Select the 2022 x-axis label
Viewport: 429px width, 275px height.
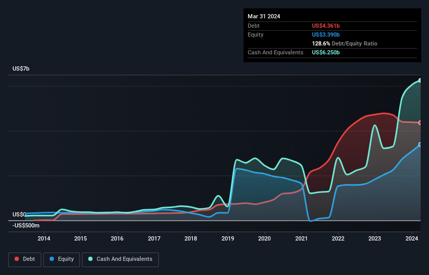(x=338, y=238)
